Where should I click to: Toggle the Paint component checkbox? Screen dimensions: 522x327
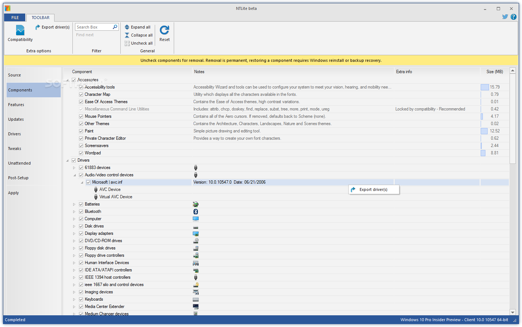[x=81, y=131]
